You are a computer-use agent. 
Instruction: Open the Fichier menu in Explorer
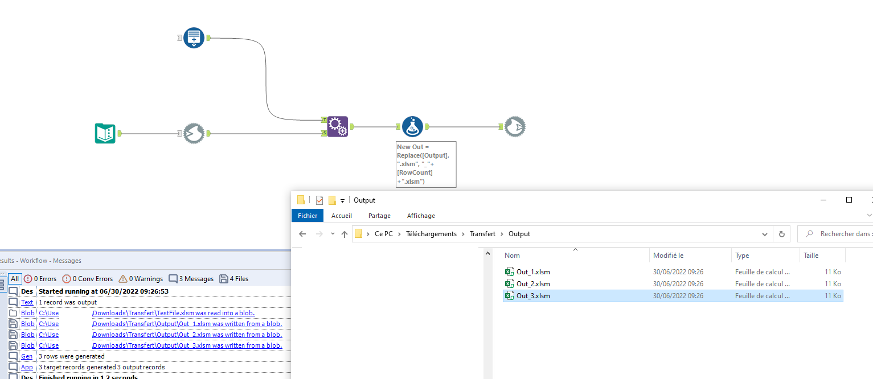click(307, 215)
